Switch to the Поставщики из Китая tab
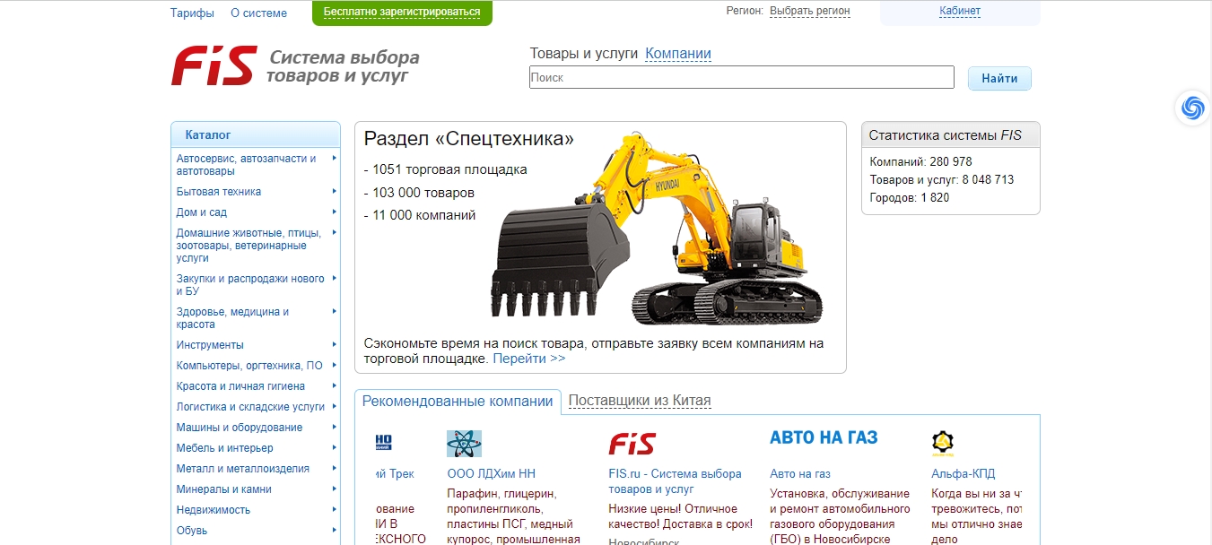The height and width of the screenshot is (545, 1212). [640, 402]
